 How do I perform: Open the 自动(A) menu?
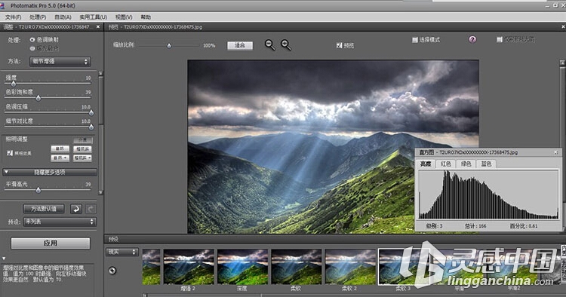point(63,17)
